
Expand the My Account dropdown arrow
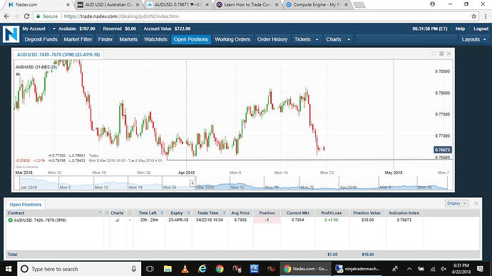[x=53, y=29]
